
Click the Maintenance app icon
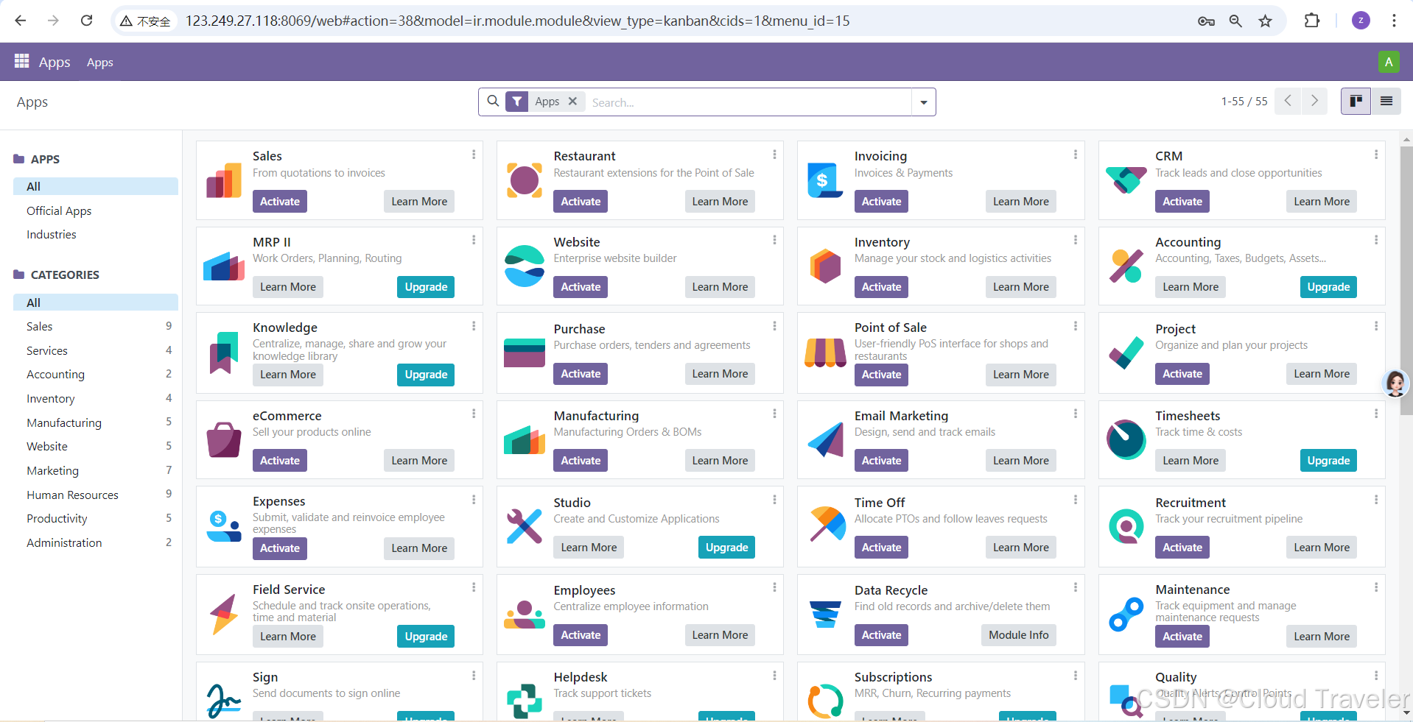[x=1126, y=614]
